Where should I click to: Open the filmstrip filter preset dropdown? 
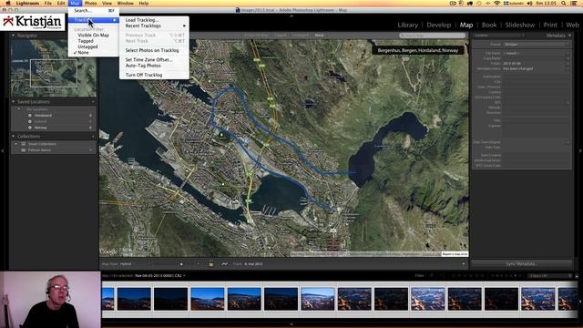coord(550,276)
